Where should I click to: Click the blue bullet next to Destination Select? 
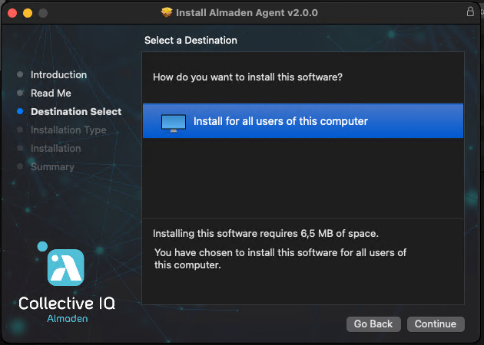point(20,112)
